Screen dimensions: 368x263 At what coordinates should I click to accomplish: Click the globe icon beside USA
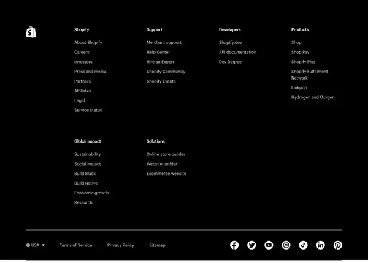pyautogui.click(x=28, y=245)
